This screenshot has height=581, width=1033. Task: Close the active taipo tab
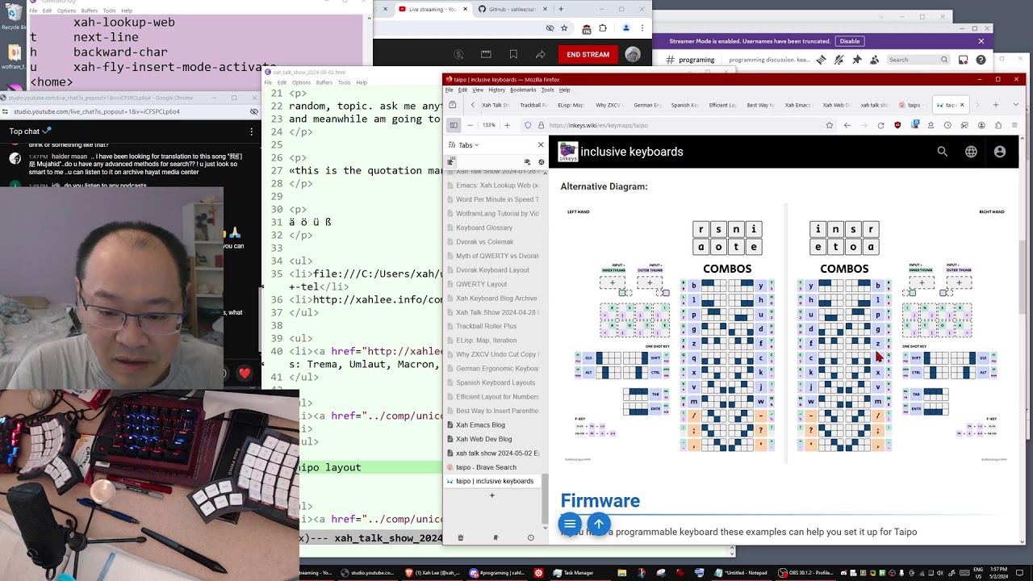click(962, 105)
